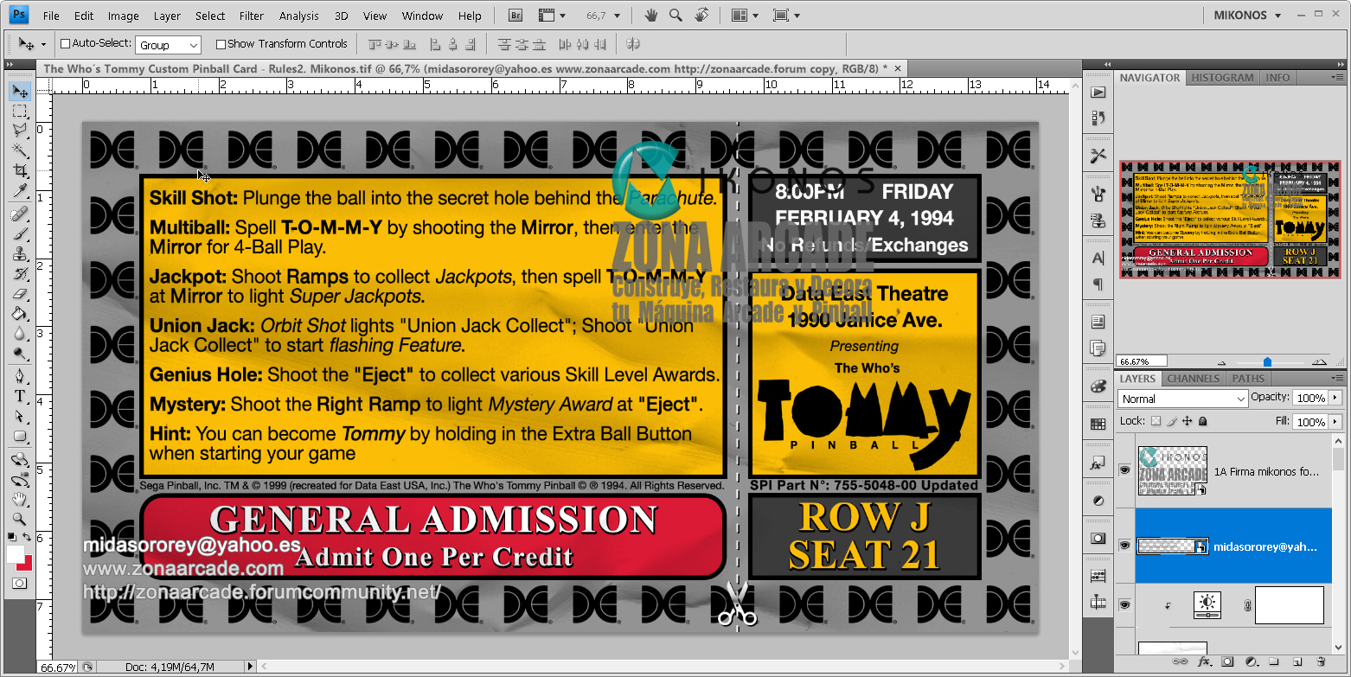Switch to the Channels tab
Viewport: 1351px width, 677px height.
click(1193, 379)
